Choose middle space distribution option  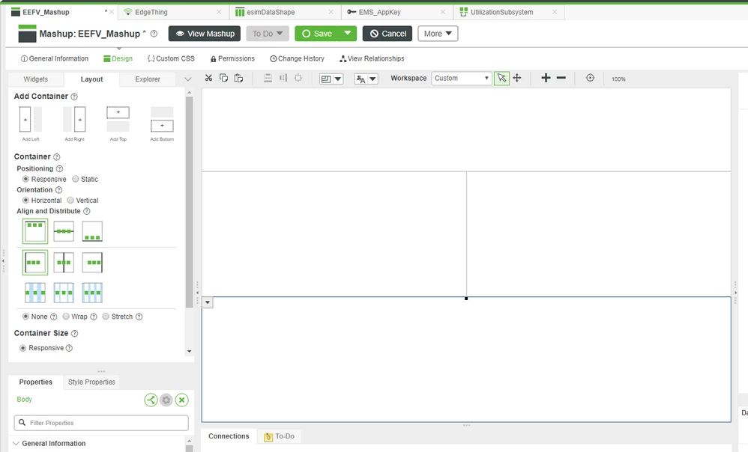click(64, 293)
